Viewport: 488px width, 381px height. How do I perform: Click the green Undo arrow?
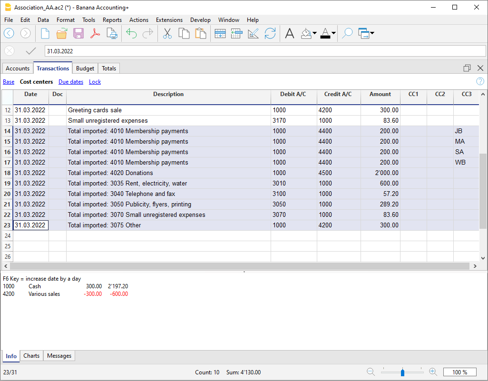pos(132,33)
